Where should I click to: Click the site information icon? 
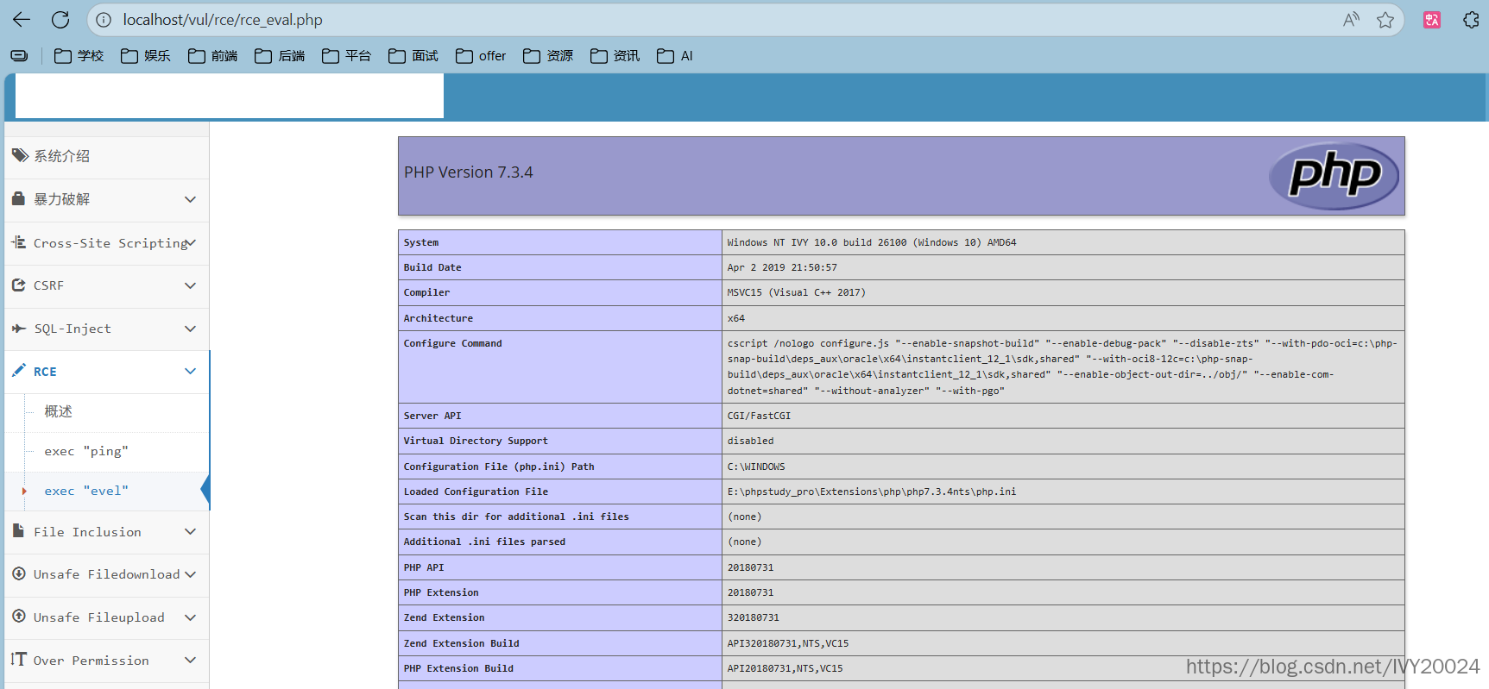click(104, 20)
